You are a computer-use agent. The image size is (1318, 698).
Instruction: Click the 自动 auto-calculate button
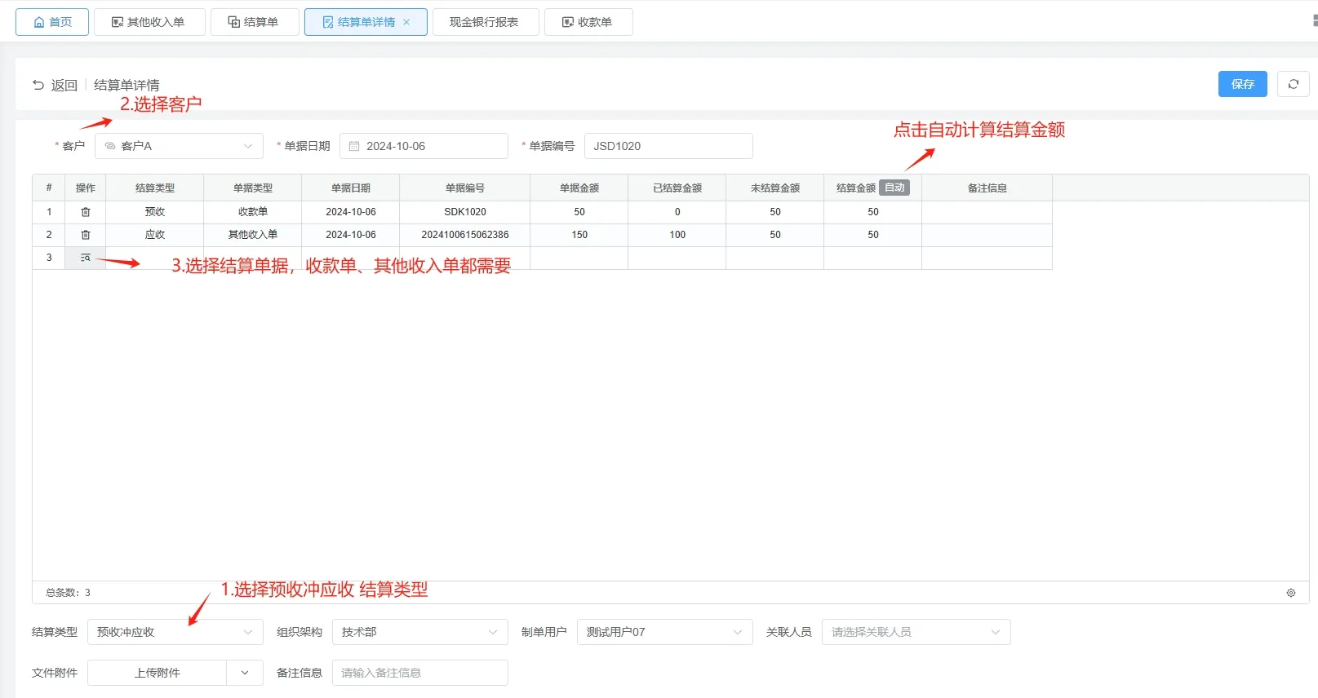point(894,188)
